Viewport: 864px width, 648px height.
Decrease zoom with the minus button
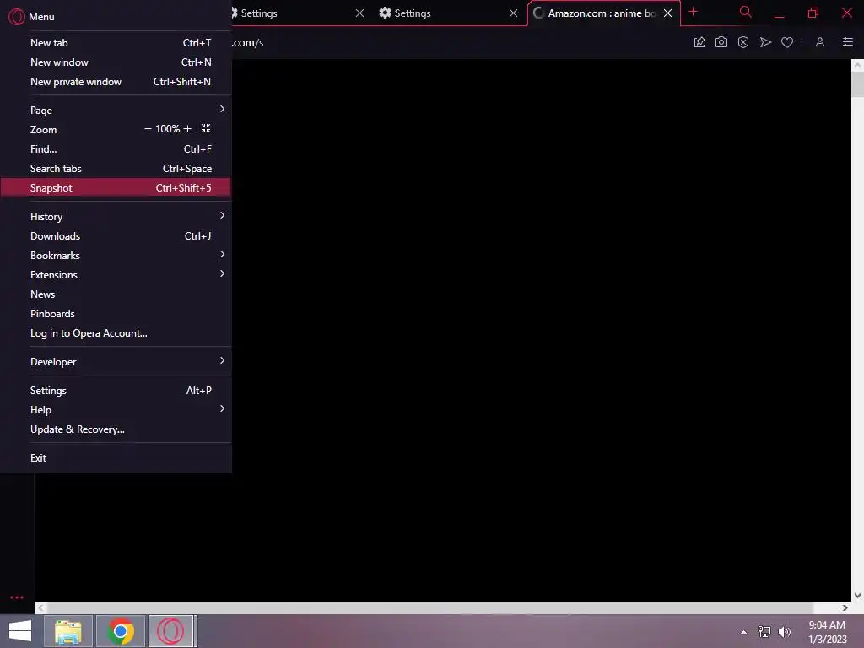[148, 129]
